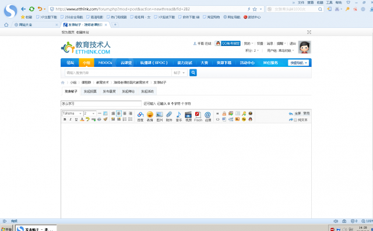373x231 pixels.
Task: Expand the search type dropdown next to search box
Action: (x=180, y=73)
